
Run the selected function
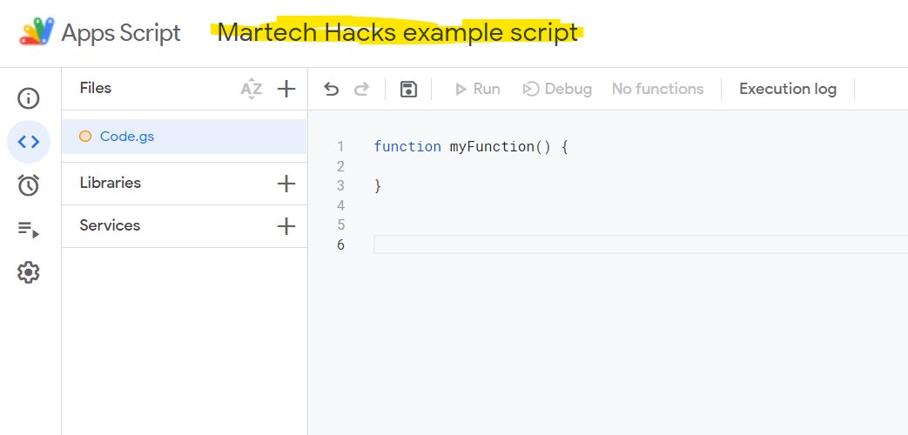[x=477, y=89]
